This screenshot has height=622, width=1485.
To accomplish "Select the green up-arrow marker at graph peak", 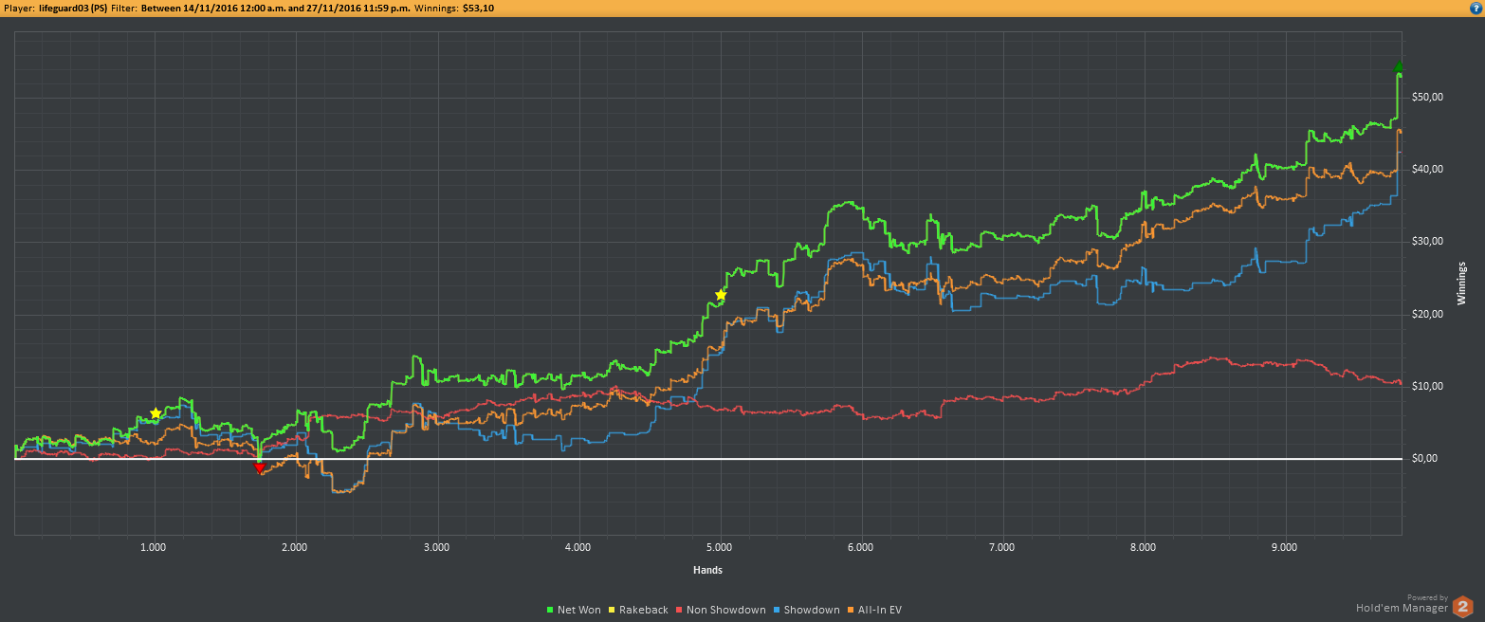I will [x=1399, y=67].
